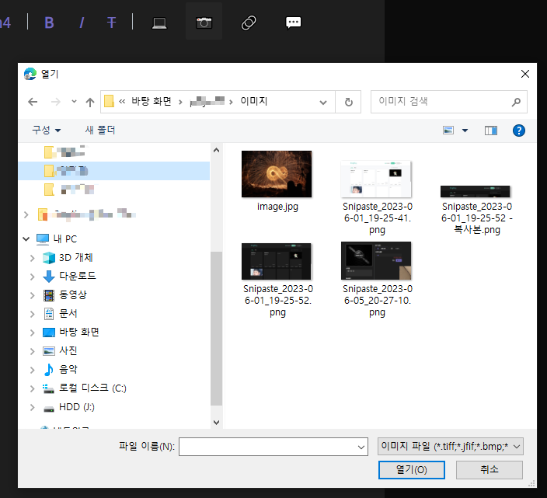Open help with blue question mark
547x498 pixels.
pos(519,131)
